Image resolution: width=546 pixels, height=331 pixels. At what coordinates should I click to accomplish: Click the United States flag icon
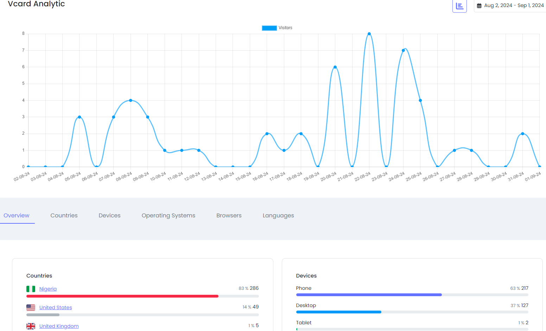point(31,307)
